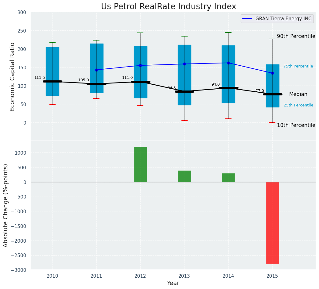Click the GRAN Tierra Energy INC legend entry
319x289 pixels.
click(x=283, y=19)
